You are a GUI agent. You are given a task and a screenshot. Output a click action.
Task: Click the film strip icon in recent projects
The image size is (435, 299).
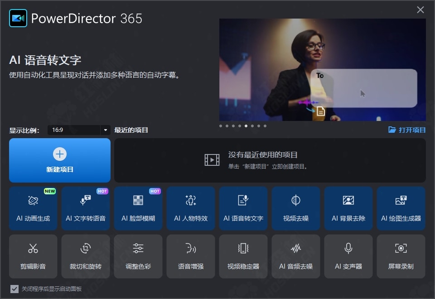point(212,160)
